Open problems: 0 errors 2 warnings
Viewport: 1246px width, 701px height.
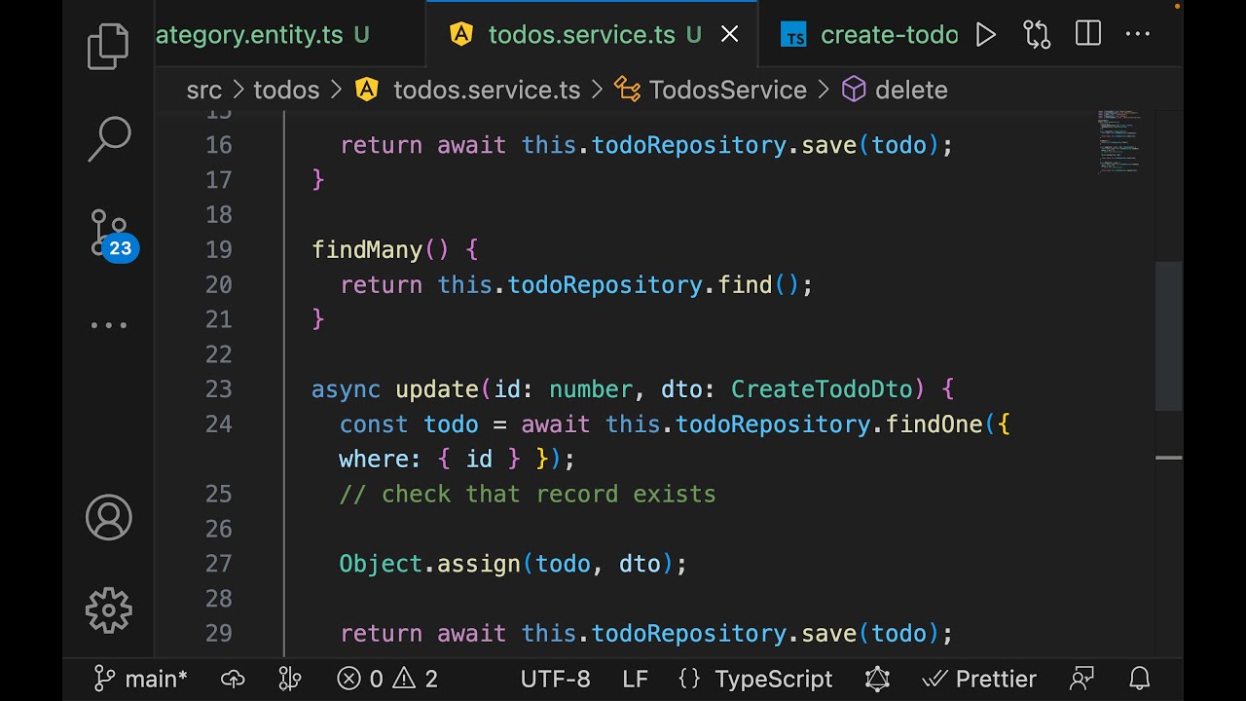pyautogui.click(x=387, y=679)
